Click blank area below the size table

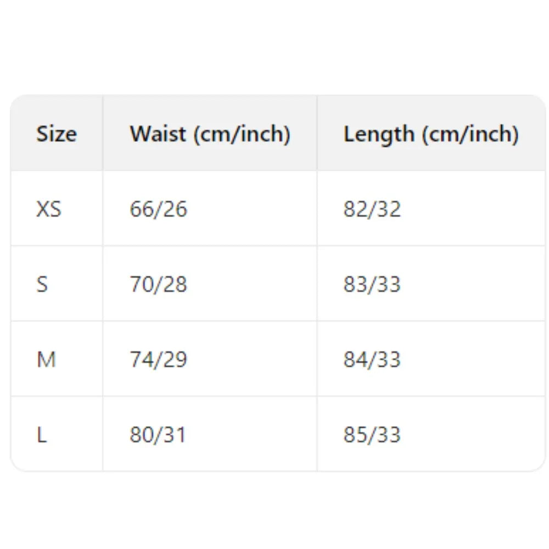pyautogui.click(x=274, y=511)
